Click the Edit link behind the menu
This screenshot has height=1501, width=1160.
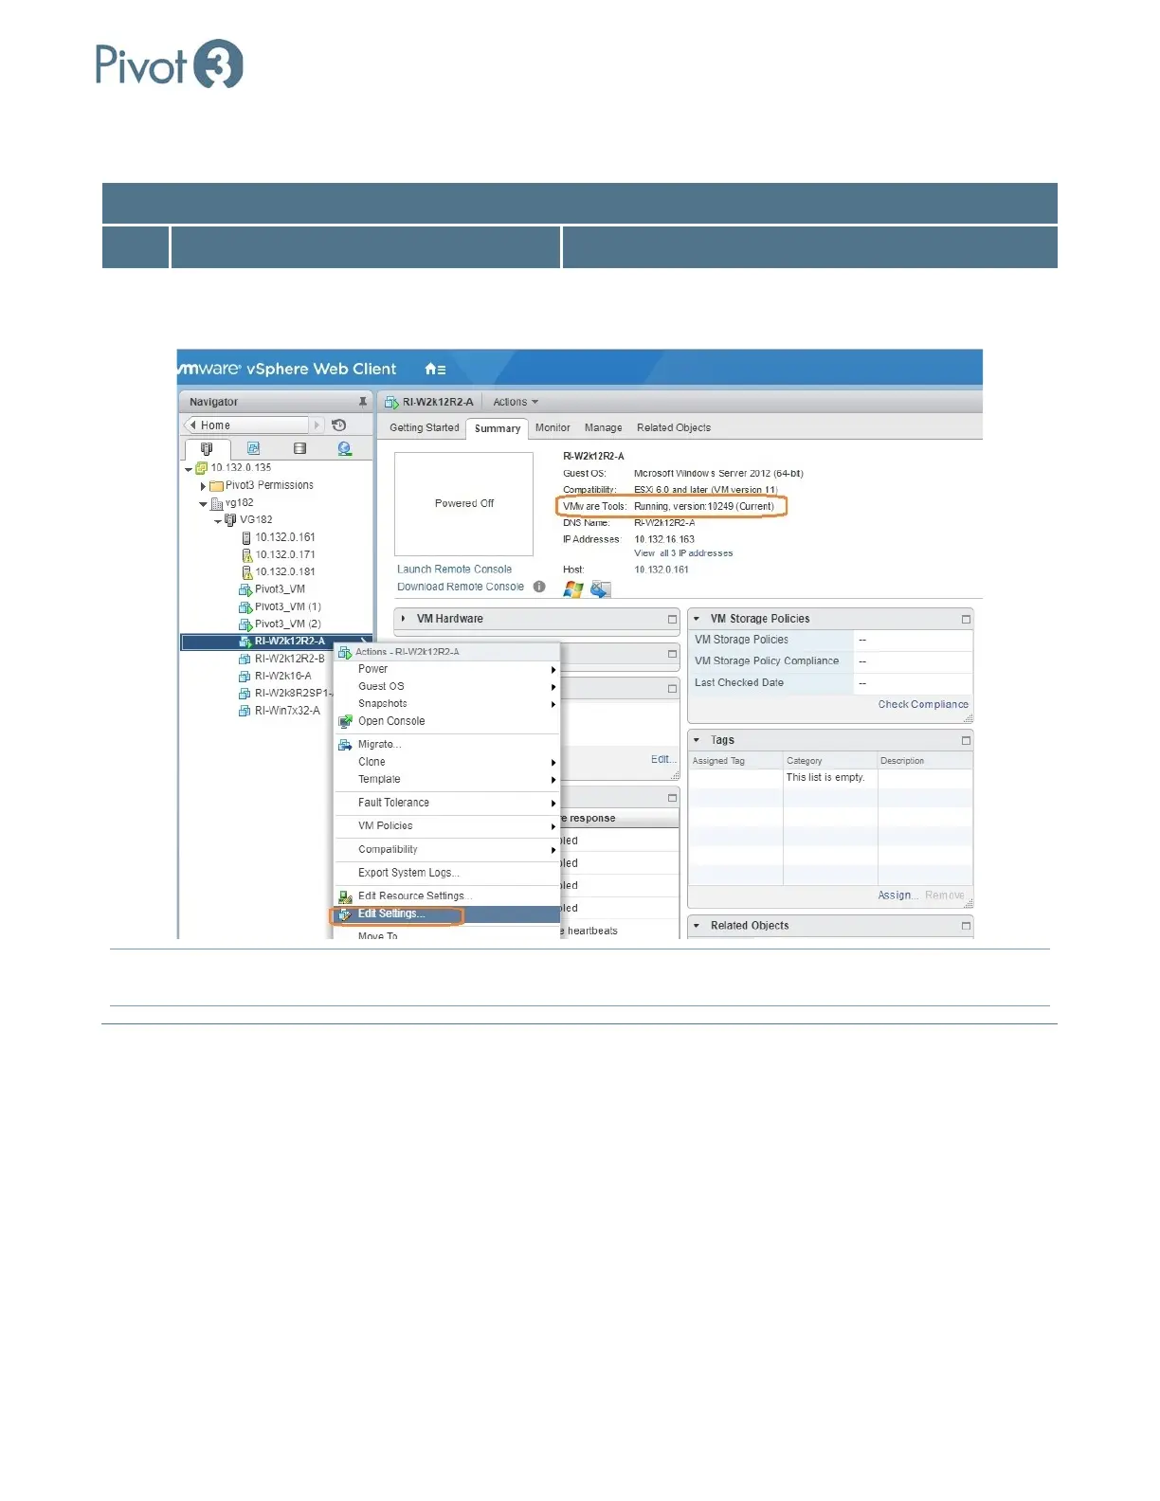[x=662, y=760]
